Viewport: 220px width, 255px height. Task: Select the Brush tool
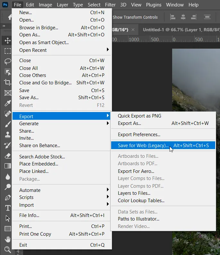[8, 124]
